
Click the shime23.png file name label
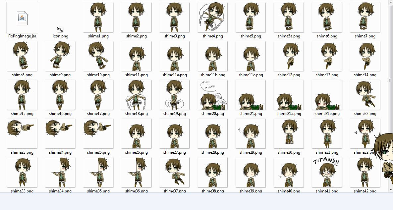click(x=22, y=152)
